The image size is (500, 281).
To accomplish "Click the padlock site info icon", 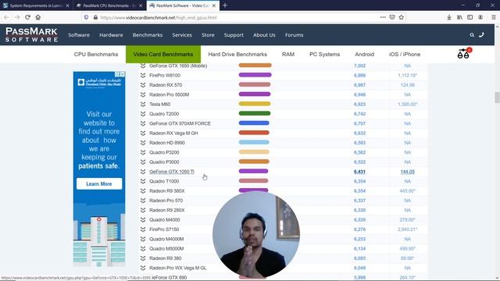I will pos(95,17).
